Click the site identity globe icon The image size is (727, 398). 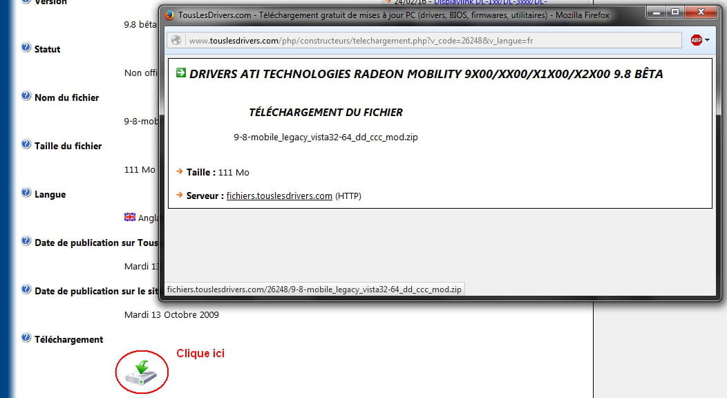pyautogui.click(x=176, y=40)
